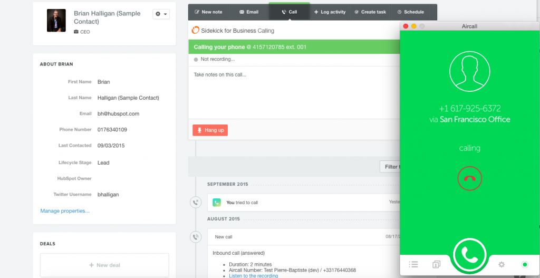Open Aircall's settings gear icon
The height and width of the screenshot is (278, 540).
pos(502,265)
